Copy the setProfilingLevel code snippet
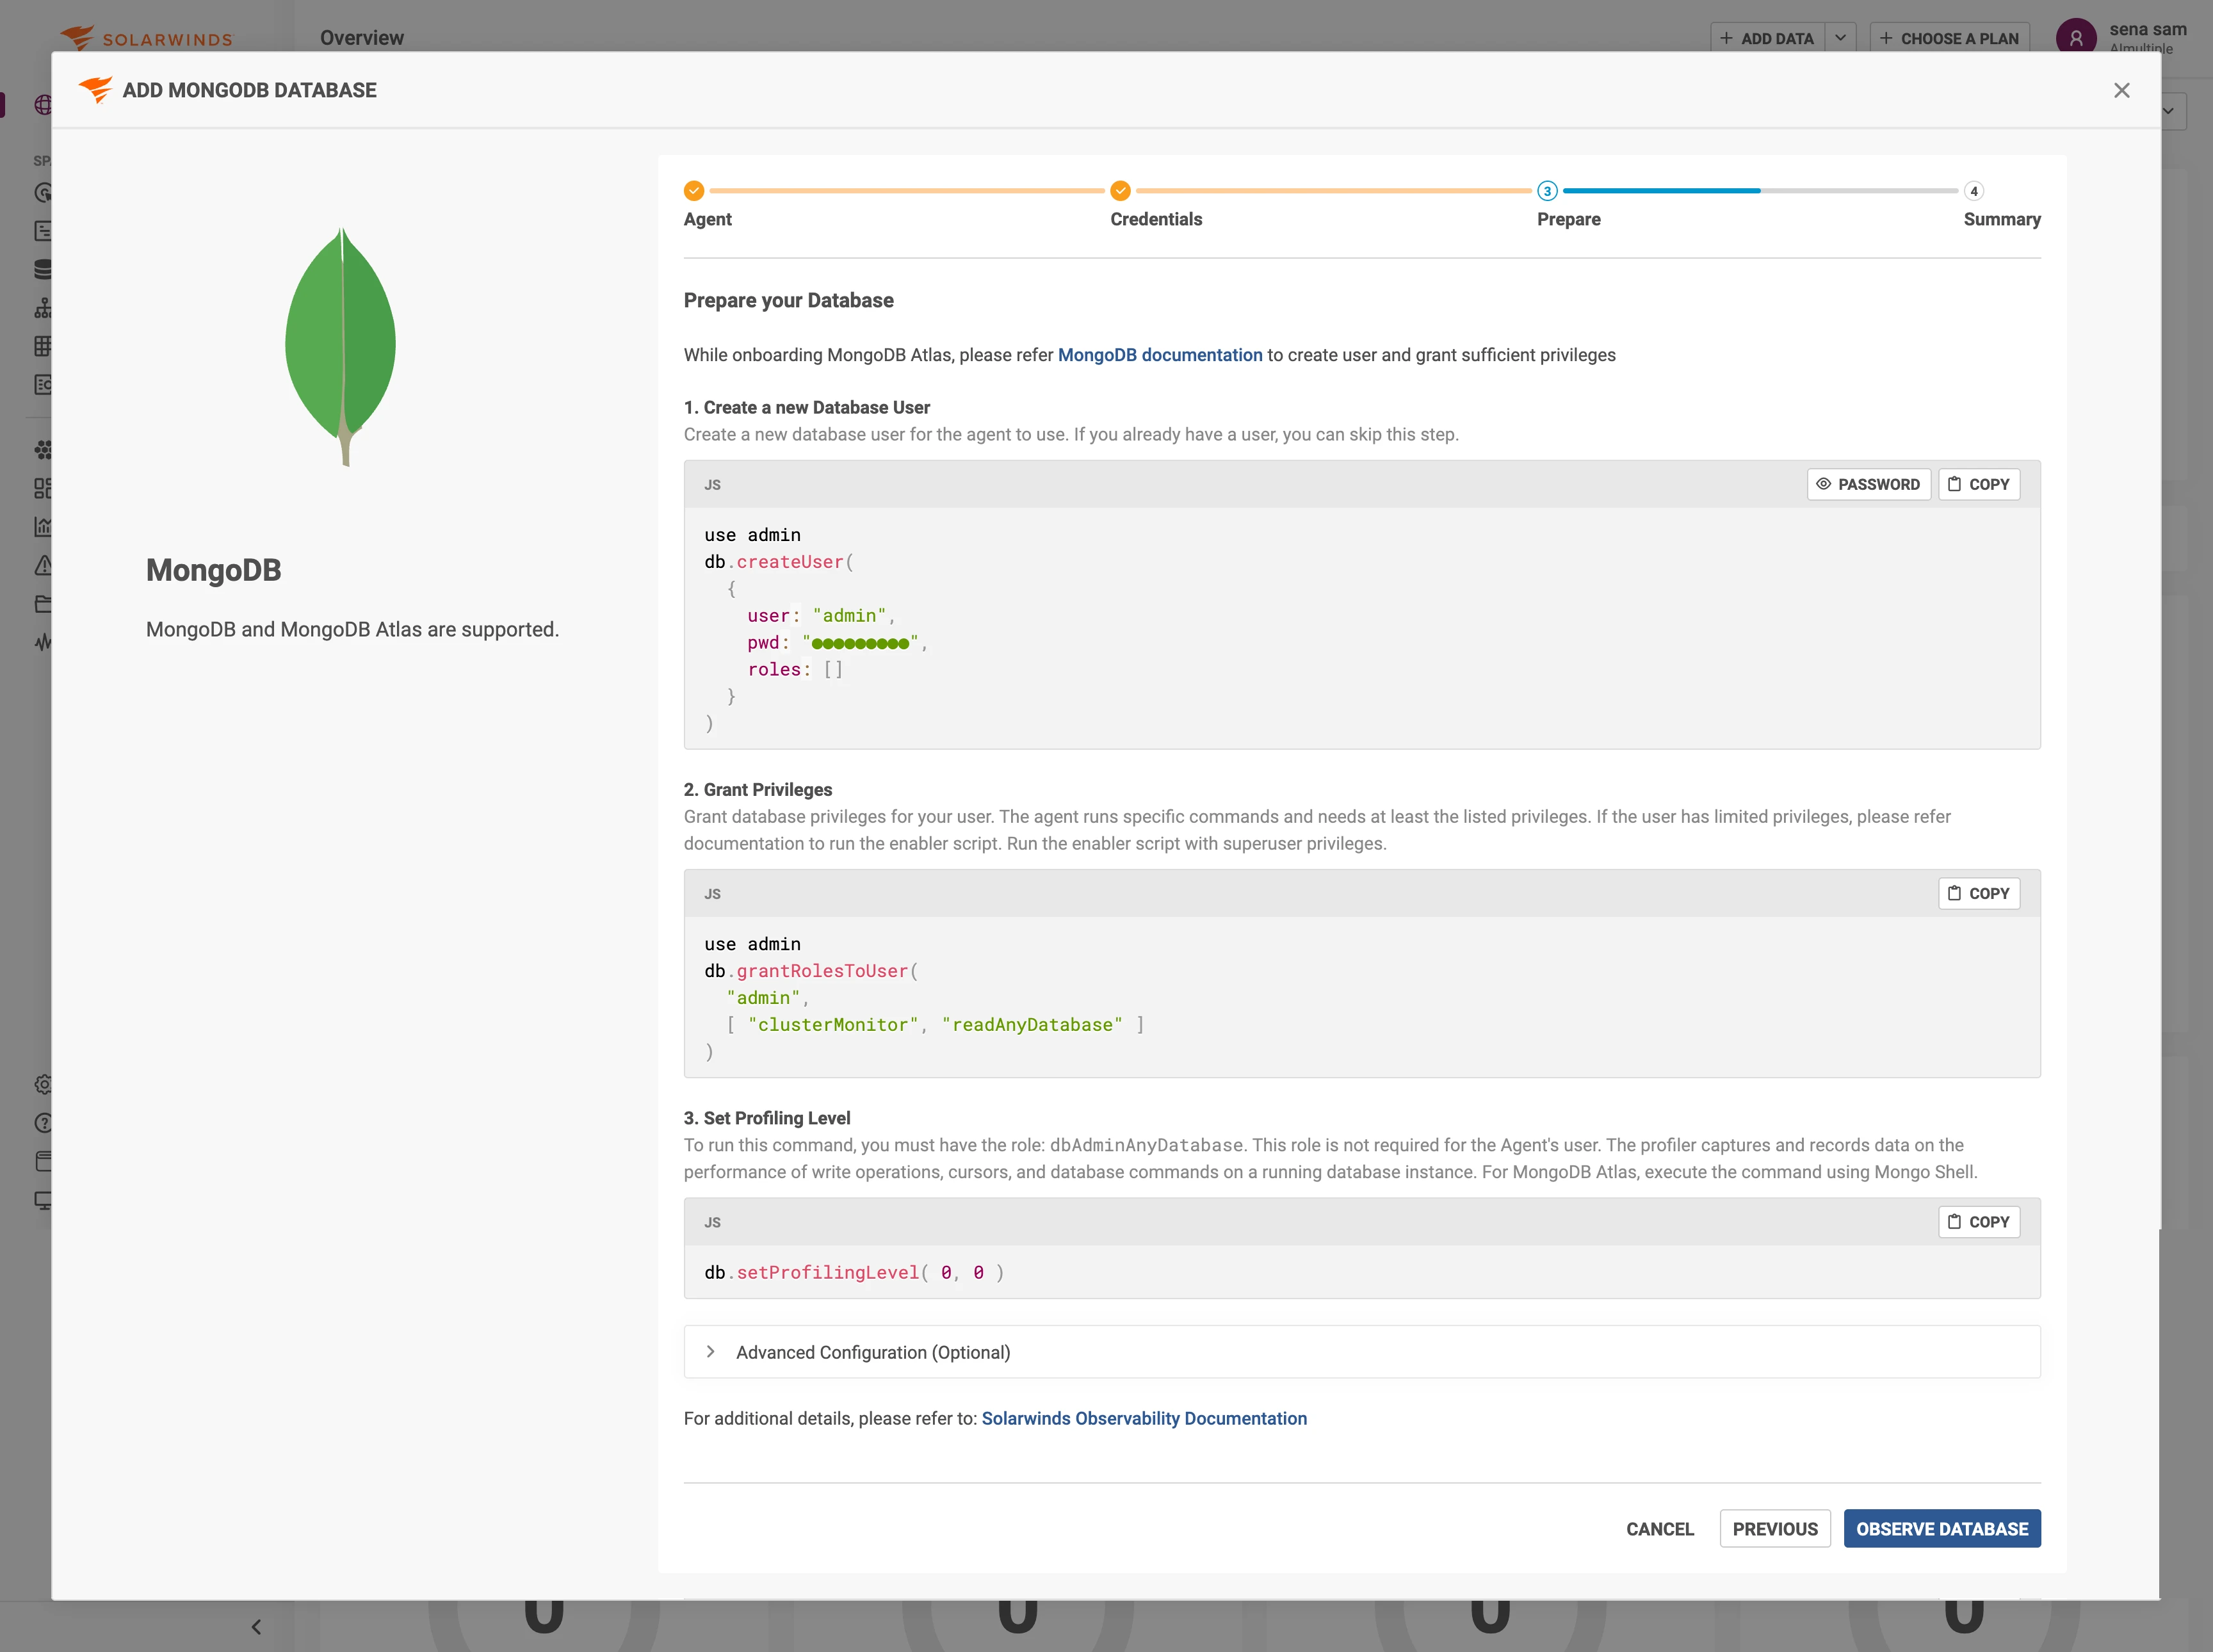This screenshot has height=1652, width=2213. (x=1978, y=1221)
